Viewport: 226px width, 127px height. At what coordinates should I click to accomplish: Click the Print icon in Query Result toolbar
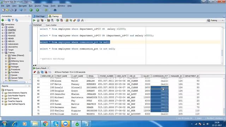tap(38, 72)
